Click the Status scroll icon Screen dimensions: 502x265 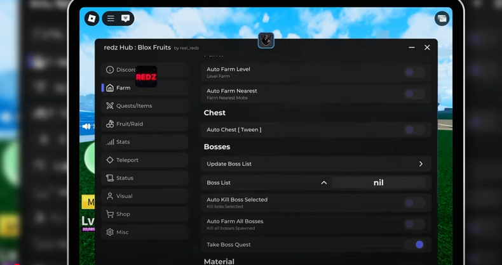pyautogui.click(x=110, y=178)
